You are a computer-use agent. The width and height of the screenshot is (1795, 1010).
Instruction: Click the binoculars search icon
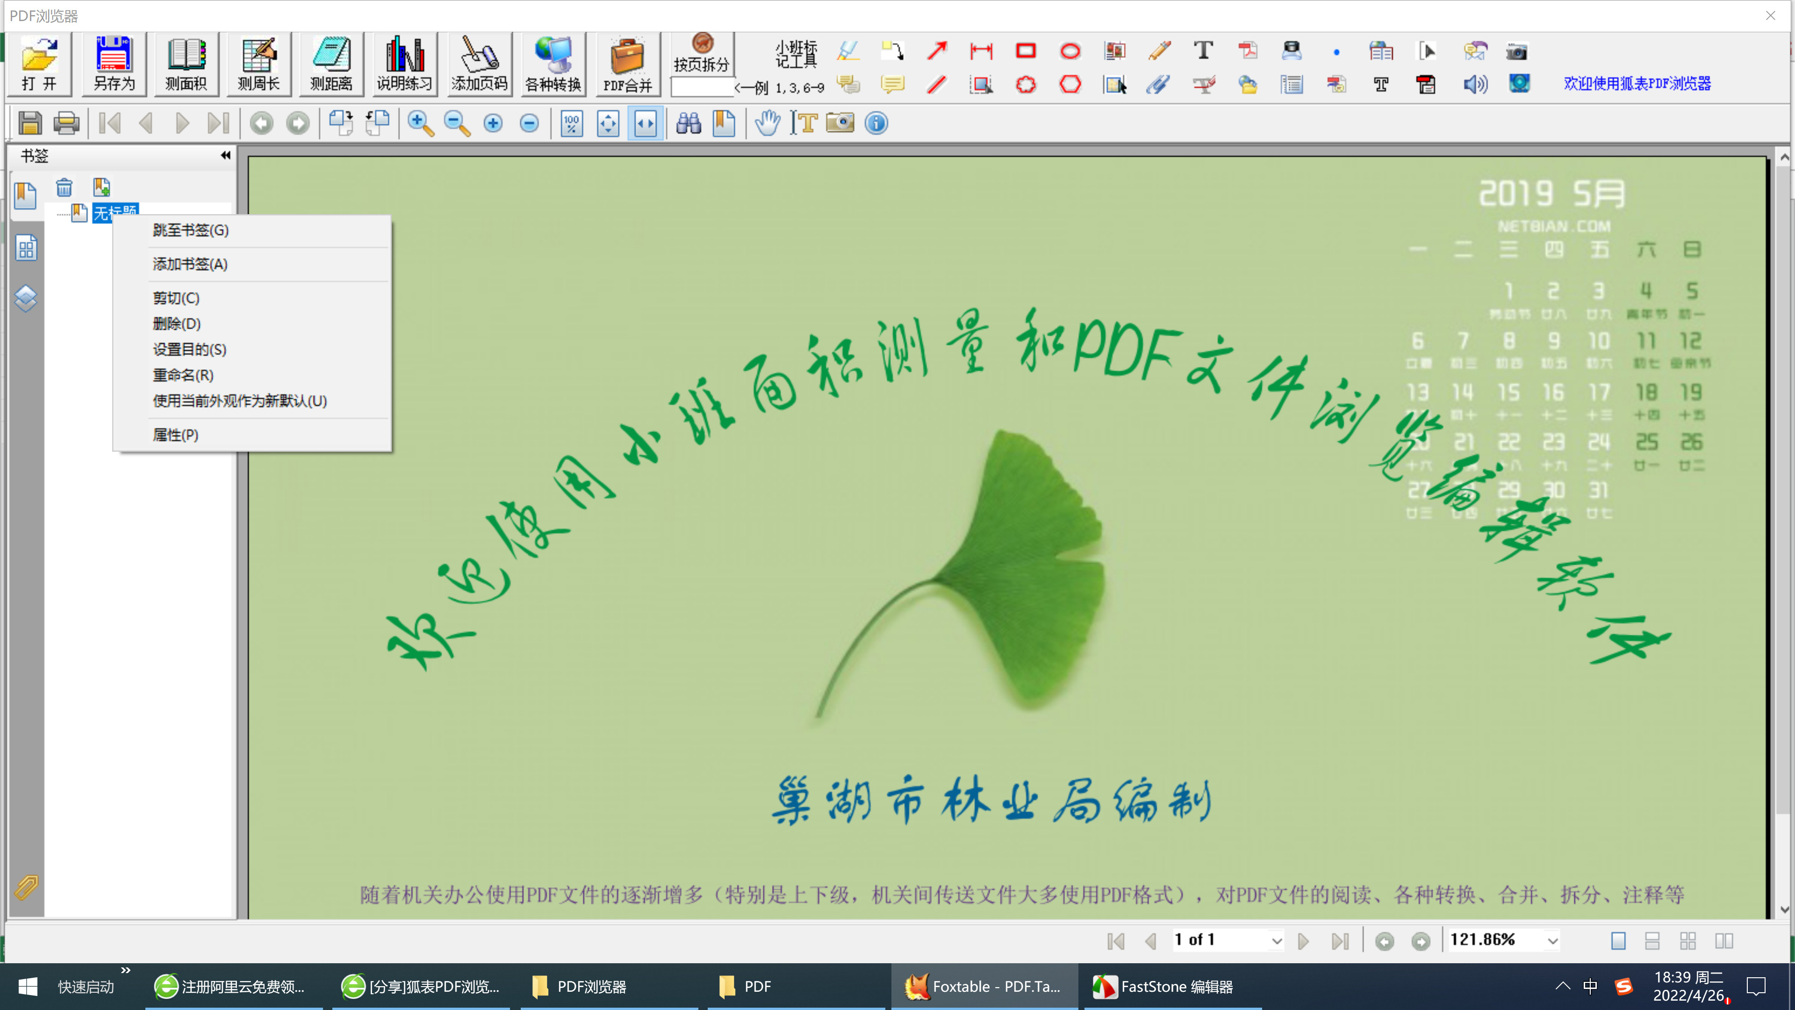689,123
